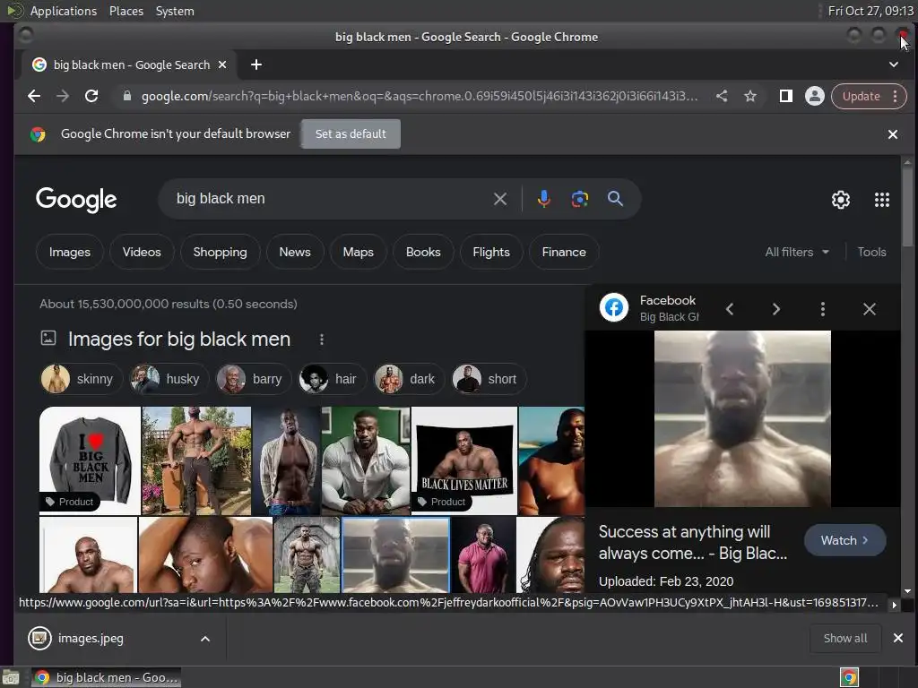Go back to the previous page
Image resolution: width=918 pixels, height=688 pixels.
click(x=34, y=96)
